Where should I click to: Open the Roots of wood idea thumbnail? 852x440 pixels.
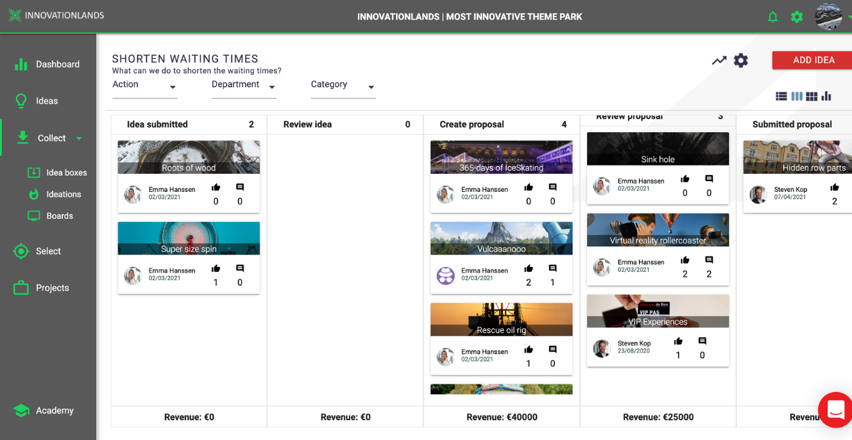188,157
